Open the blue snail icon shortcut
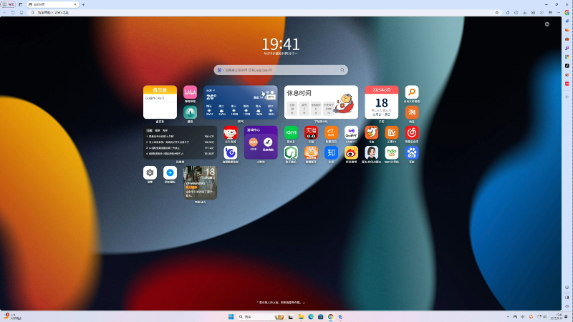573x322 pixels. coord(230,152)
